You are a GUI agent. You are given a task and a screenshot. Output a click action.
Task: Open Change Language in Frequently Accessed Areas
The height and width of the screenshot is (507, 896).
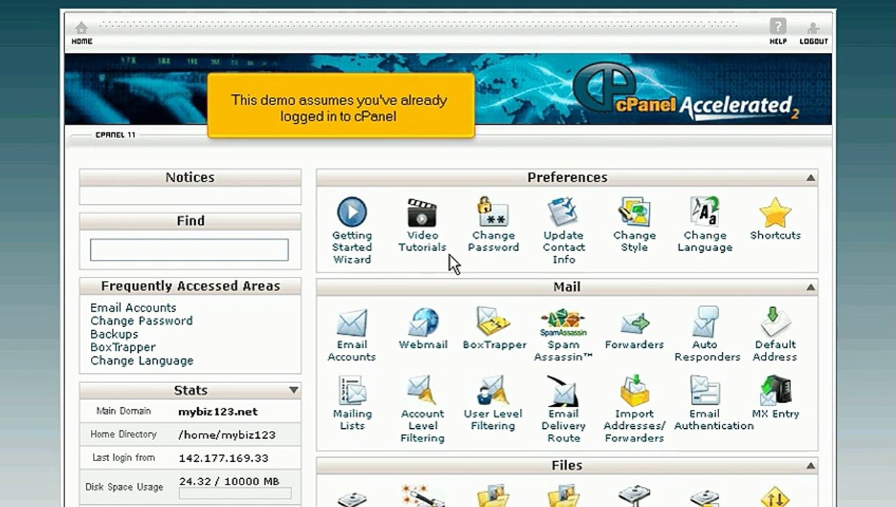[x=142, y=361]
